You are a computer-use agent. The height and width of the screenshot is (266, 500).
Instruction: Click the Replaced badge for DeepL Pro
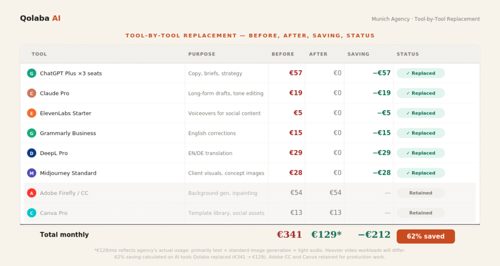420,153
